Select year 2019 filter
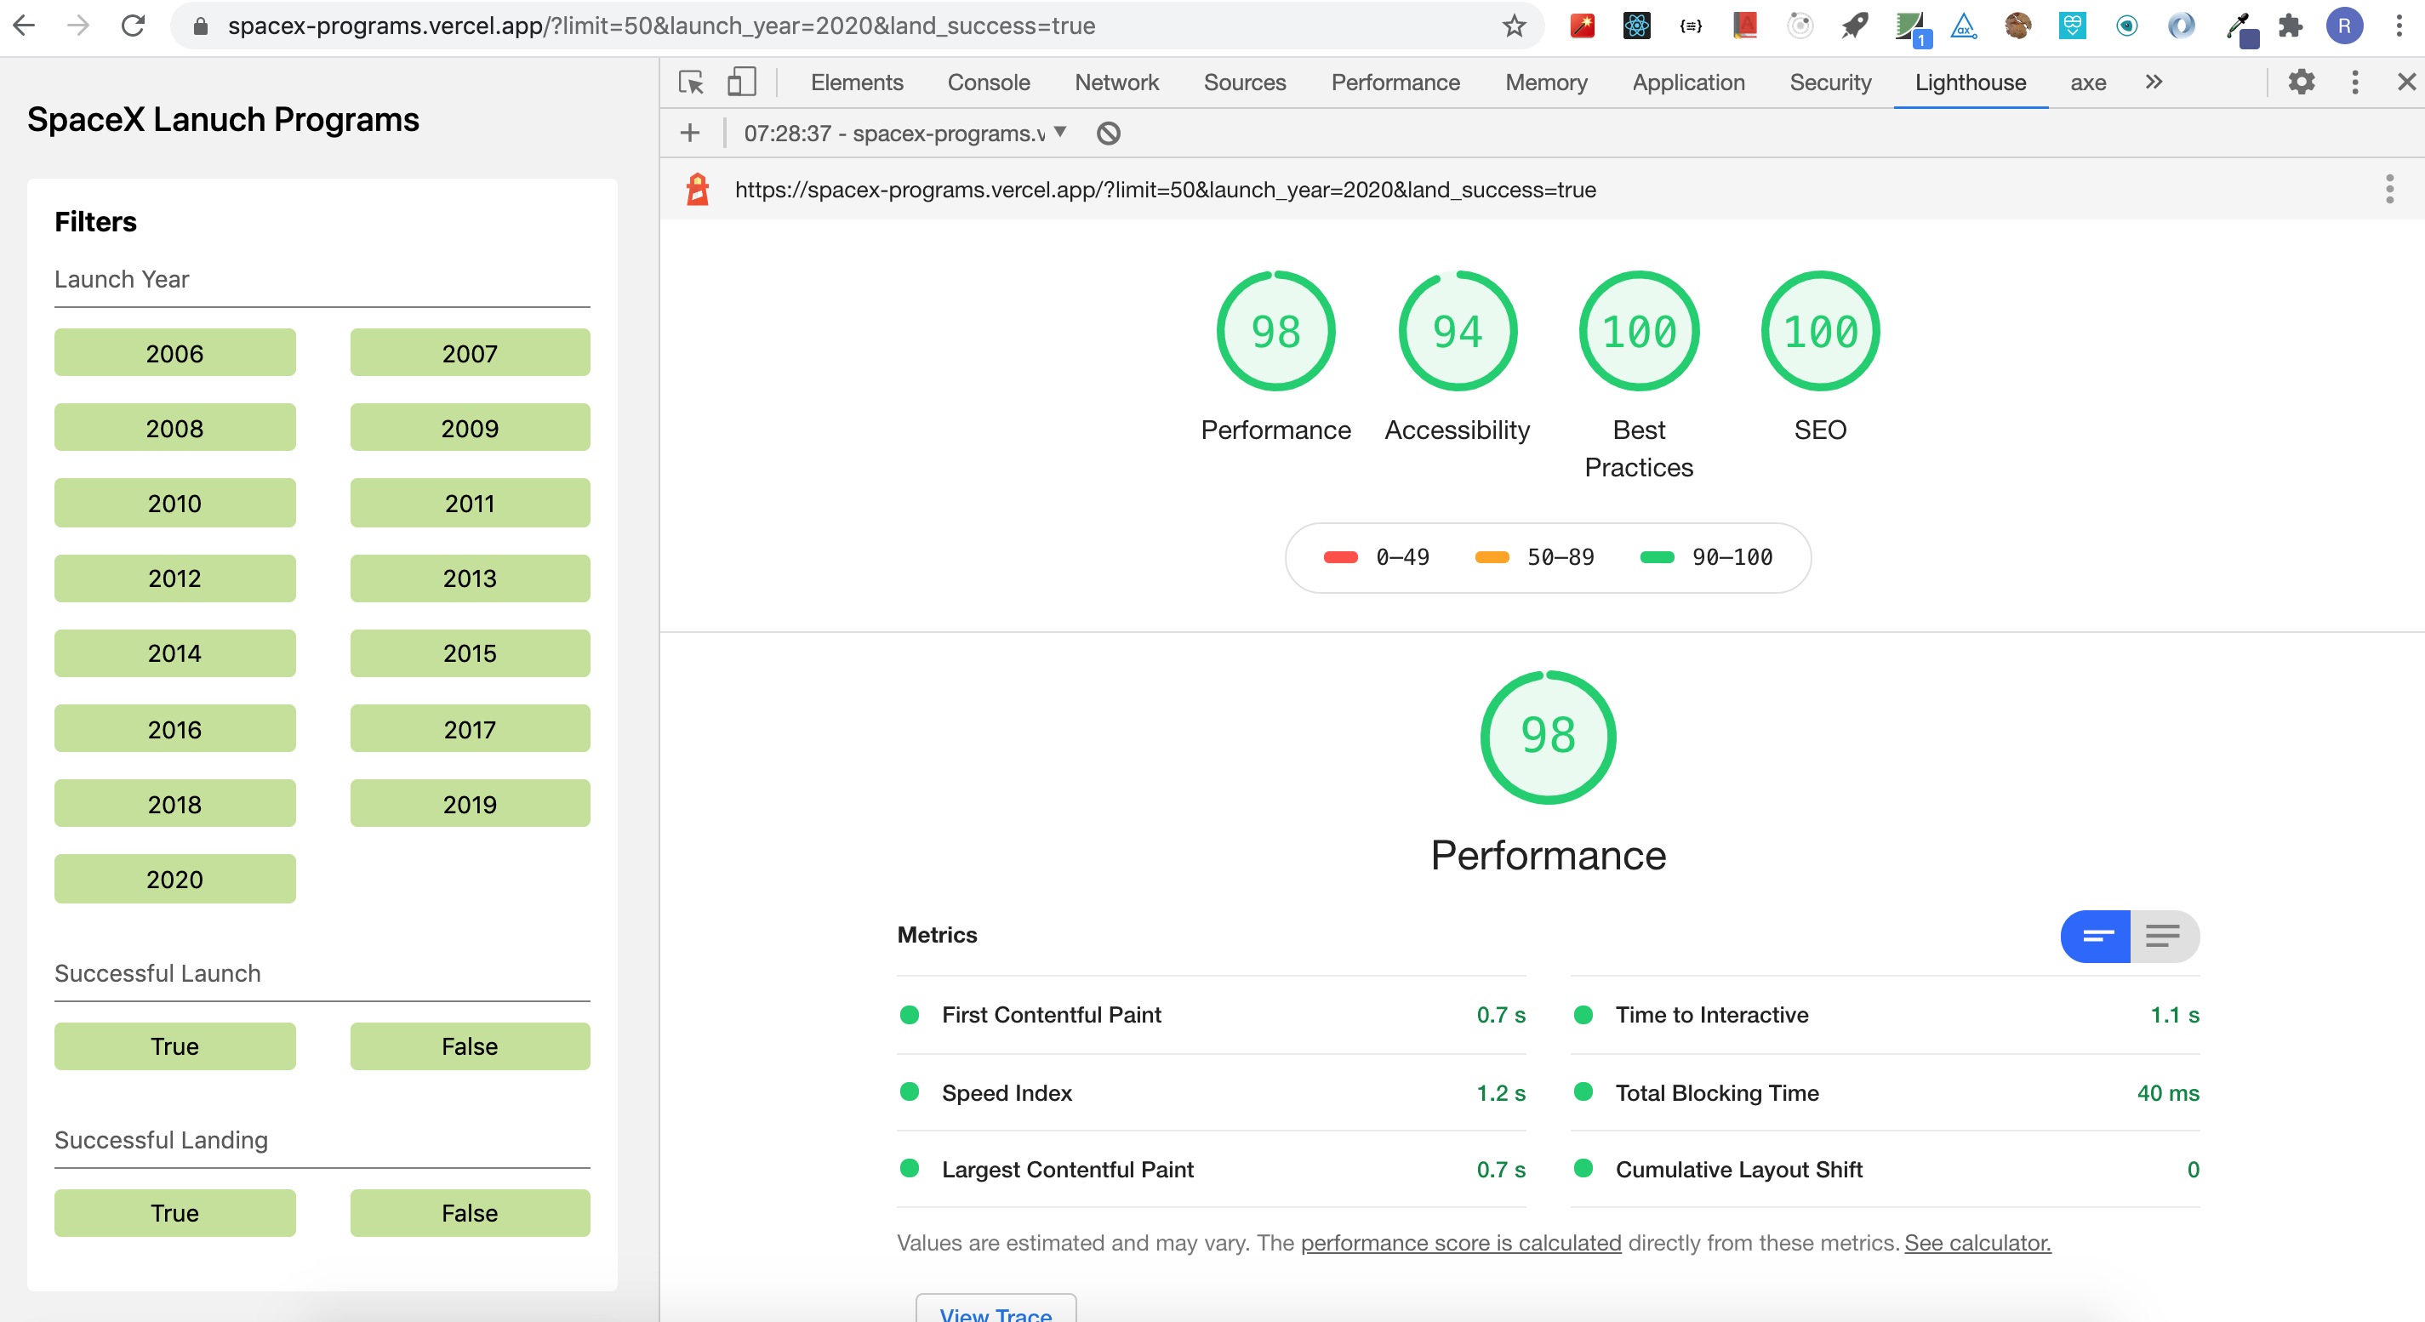The width and height of the screenshot is (2425, 1322). (470, 804)
